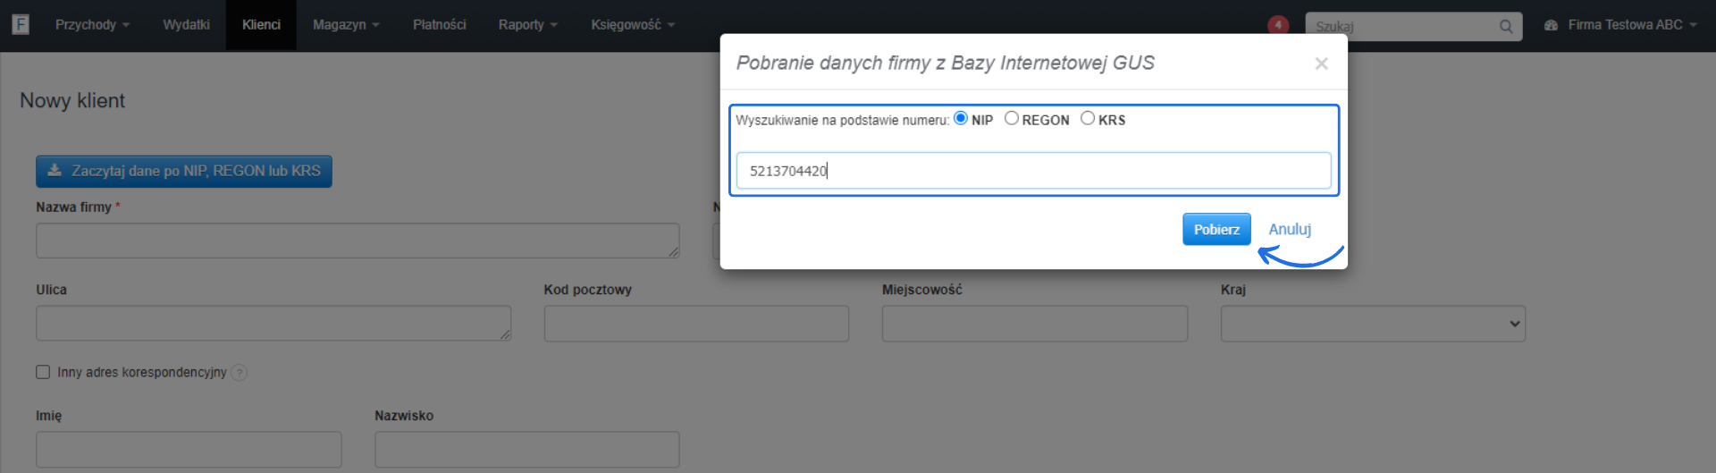Open the Płatności menu item
This screenshot has height=473, width=1716.
(x=439, y=25)
